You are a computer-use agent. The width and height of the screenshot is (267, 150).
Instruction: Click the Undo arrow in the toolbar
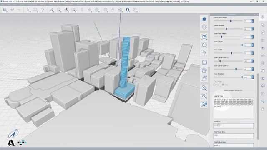point(12,10)
